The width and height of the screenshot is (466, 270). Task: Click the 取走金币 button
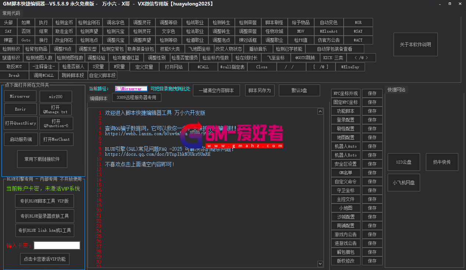click(x=64, y=31)
